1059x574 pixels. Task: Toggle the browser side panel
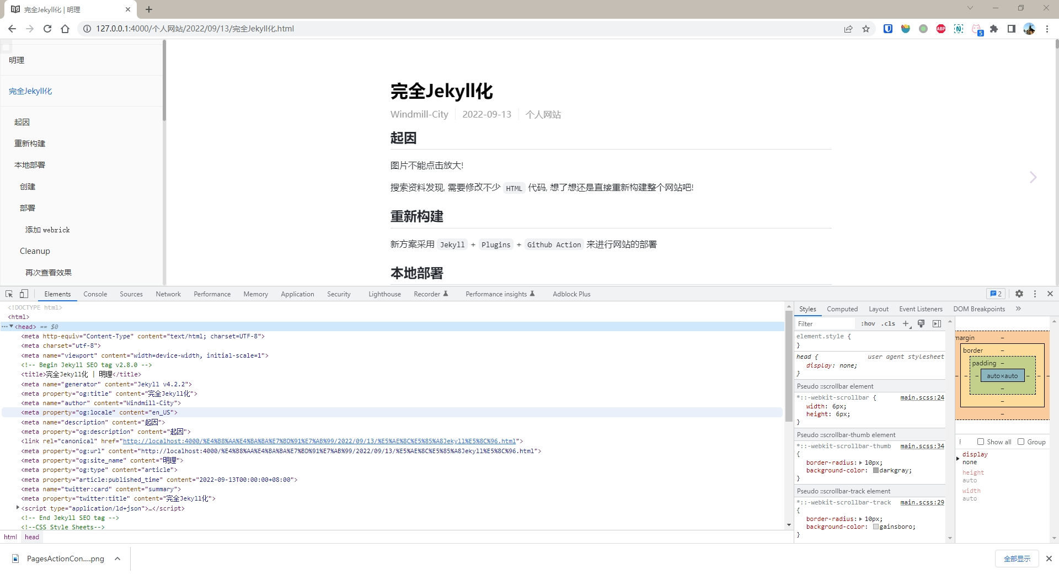click(x=1012, y=29)
